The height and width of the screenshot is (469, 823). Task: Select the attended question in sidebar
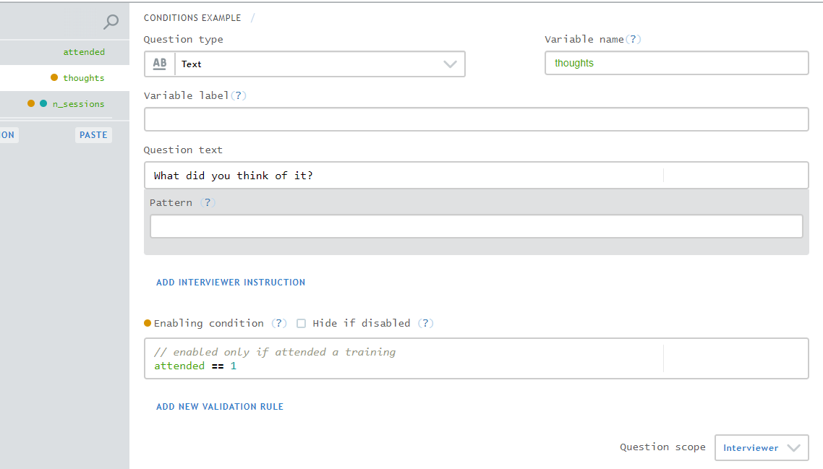coord(84,52)
